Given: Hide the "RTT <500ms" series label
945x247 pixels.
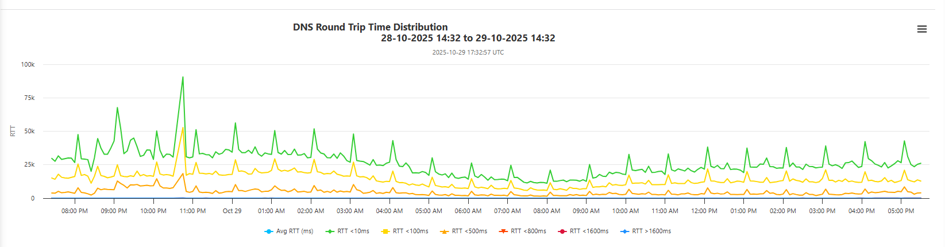Looking at the screenshot, I should 469,231.
